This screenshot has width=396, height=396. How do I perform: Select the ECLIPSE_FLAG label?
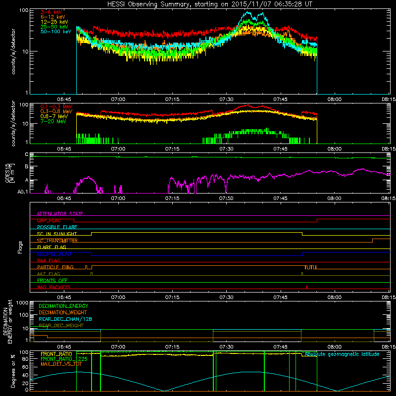point(54,254)
